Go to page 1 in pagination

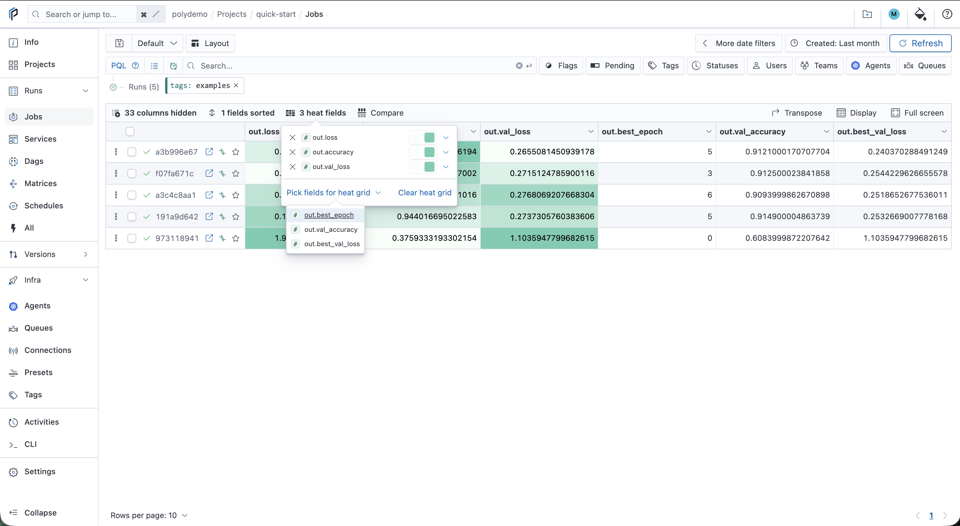click(931, 516)
